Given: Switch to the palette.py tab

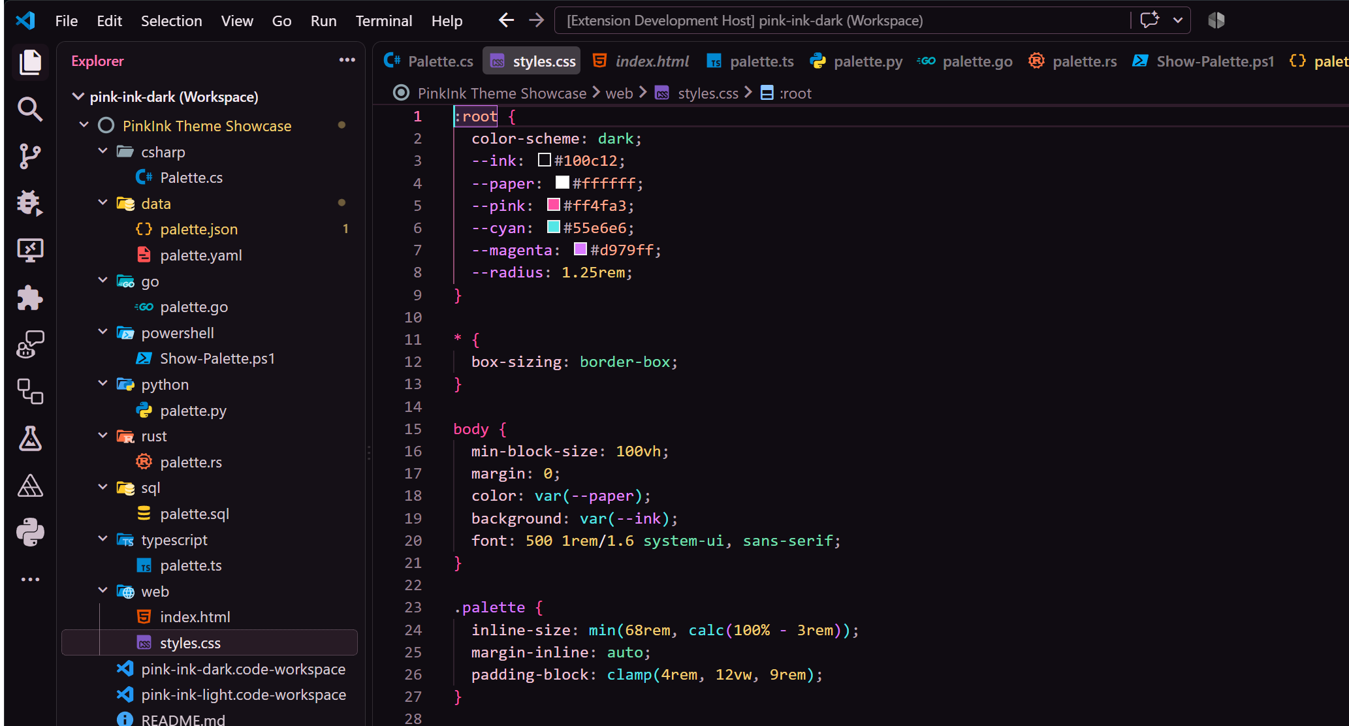Looking at the screenshot, I should 856,61.
